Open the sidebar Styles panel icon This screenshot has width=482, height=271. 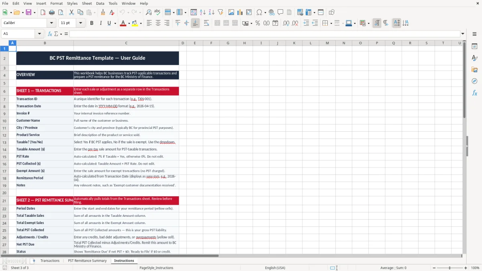coord(474,58)
